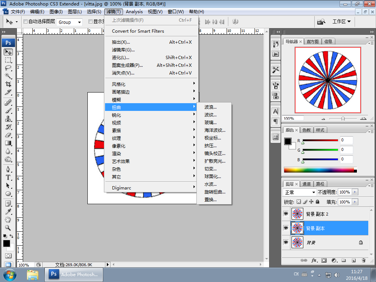The height and width of the screenshot is (282, 376).
Task: Hide the 背景 layer
Action: (286, 242)
